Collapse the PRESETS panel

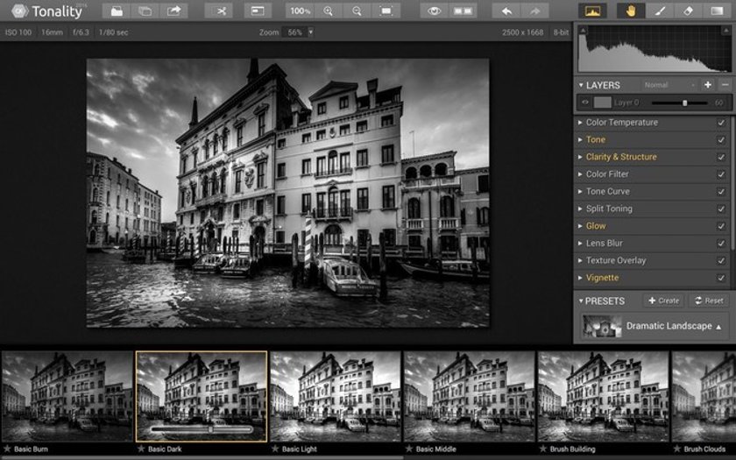point(581,301)
